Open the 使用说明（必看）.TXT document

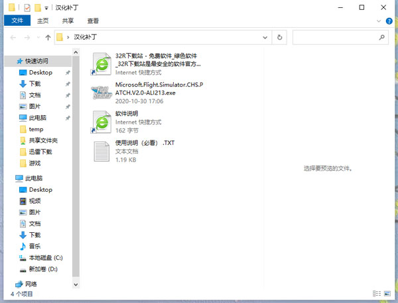click(x=103, y=151)
